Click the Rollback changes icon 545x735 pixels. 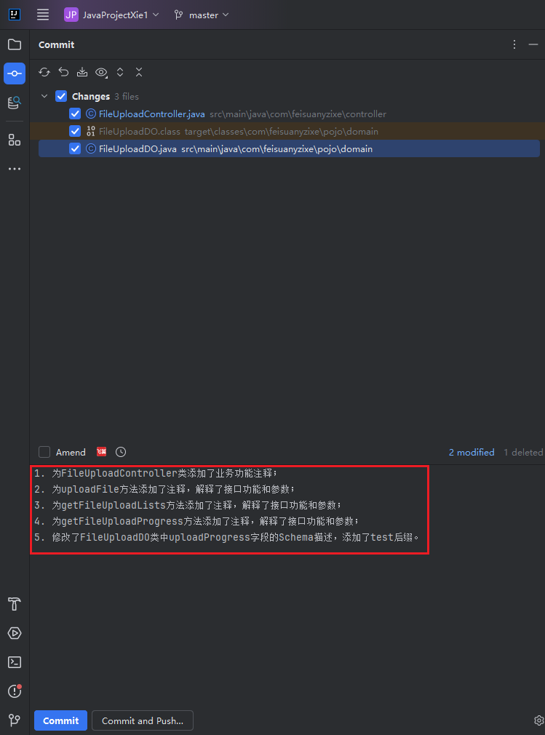63,72
